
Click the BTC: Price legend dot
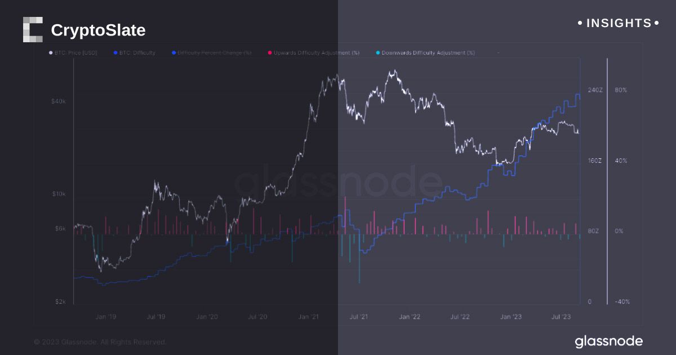coord(51,53)
